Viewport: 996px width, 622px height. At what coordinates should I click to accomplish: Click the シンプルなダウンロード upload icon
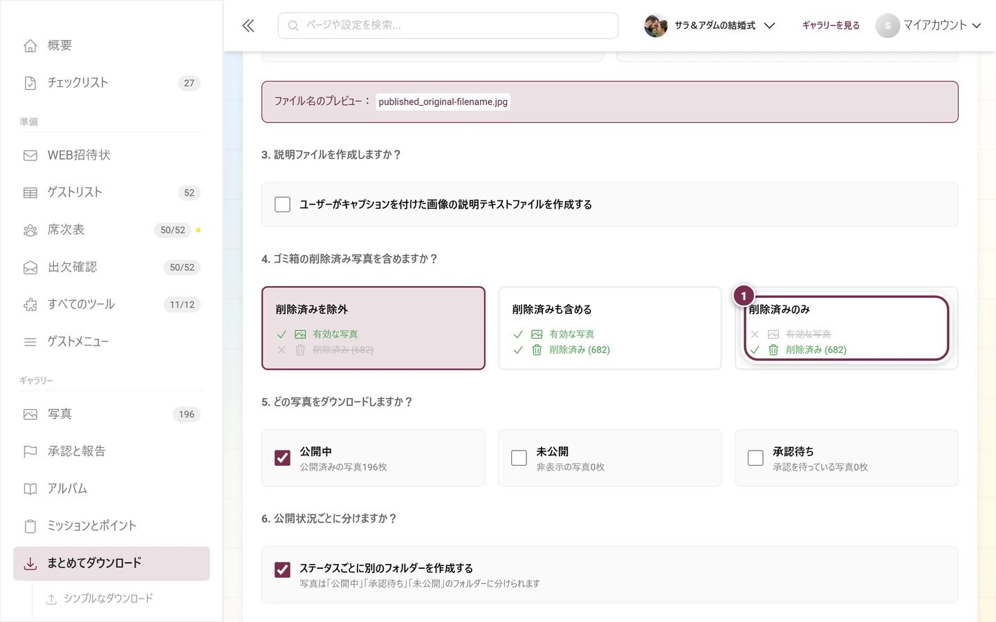coord(51,599)
